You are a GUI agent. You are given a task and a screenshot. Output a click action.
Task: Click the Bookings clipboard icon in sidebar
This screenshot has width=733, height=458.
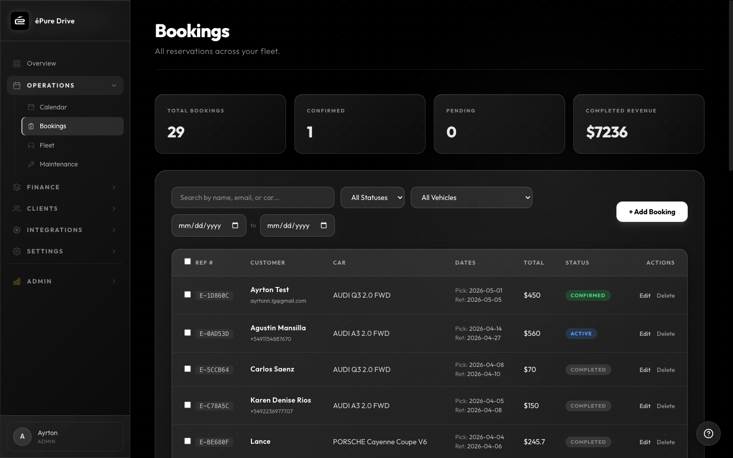[31, 126]
